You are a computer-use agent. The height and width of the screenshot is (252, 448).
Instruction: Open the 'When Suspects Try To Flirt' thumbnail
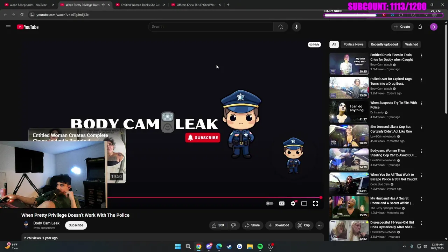pyautogui.click(x=349, y=112)
